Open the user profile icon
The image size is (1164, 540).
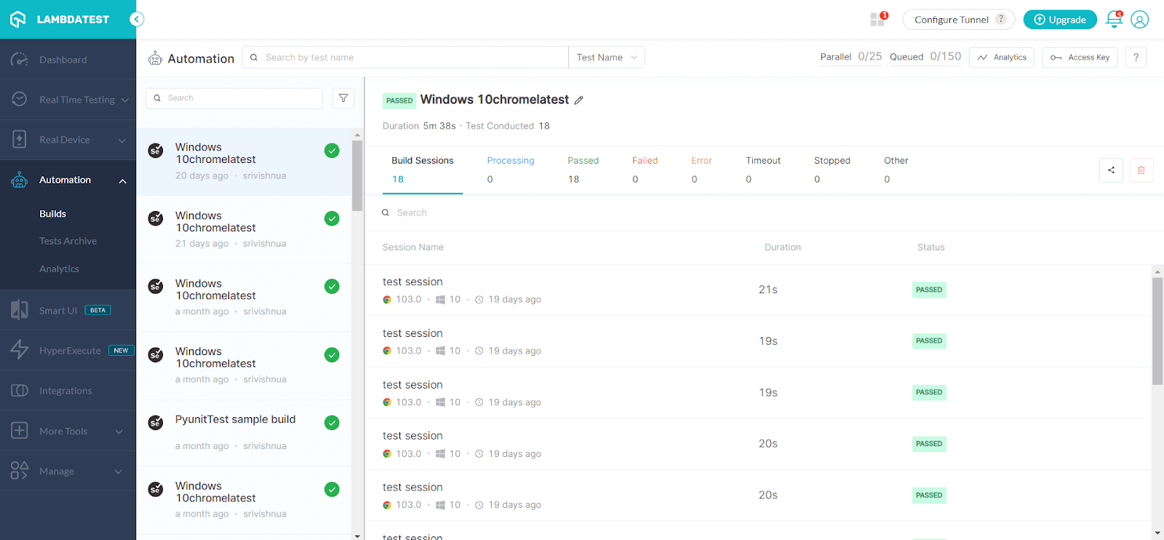(1139, 20)
